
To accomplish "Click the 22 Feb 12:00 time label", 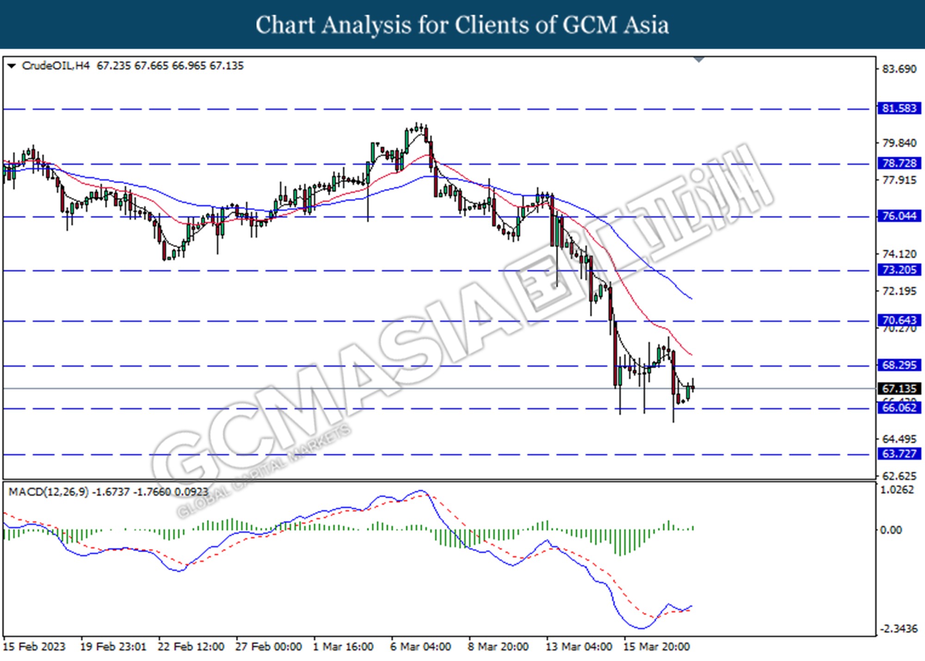I will tap(191, 647).
